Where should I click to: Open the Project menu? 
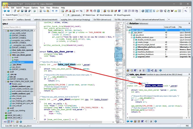[27, 8]
